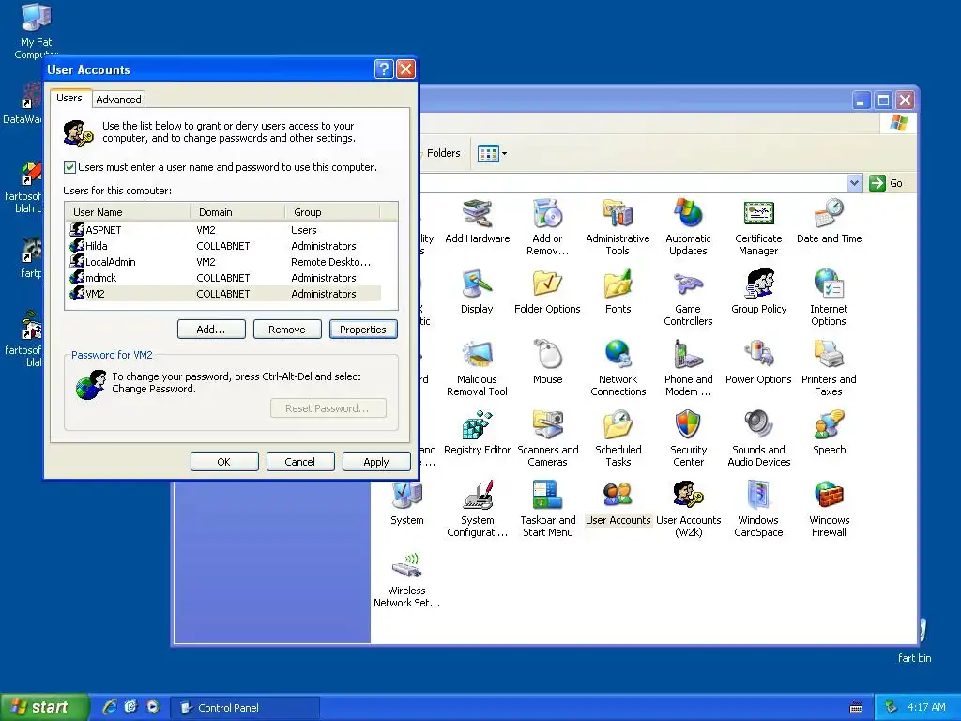Screen dimensions: 961x721
Task: Open Add Hardware in Control Panel
Action: click(477, 221)
